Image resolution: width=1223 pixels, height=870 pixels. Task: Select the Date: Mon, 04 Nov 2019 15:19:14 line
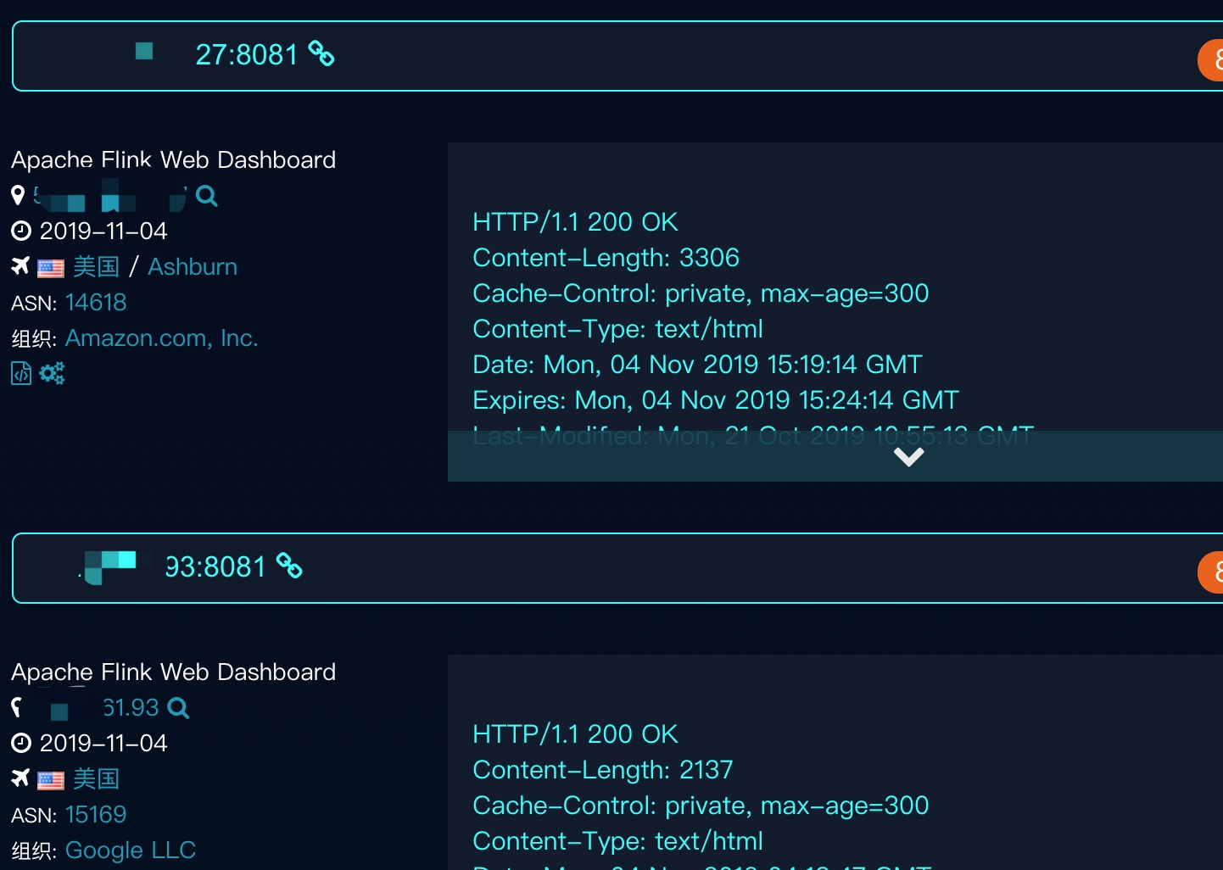697,364
